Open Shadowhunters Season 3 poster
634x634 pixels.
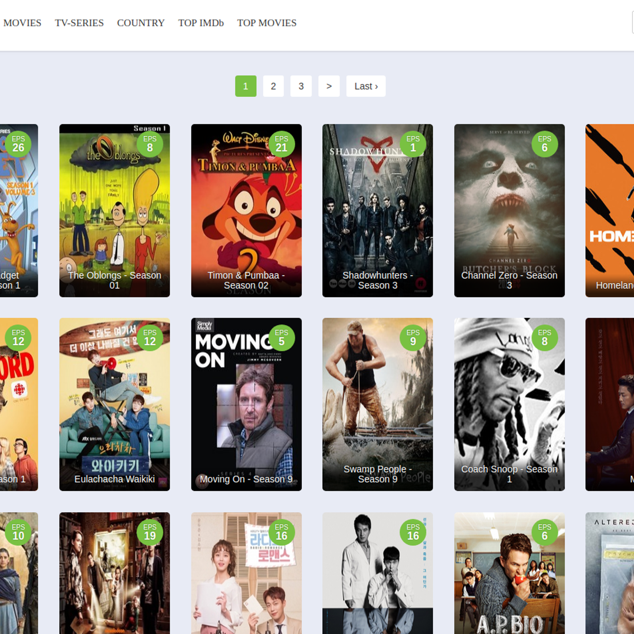click(378, 210)
